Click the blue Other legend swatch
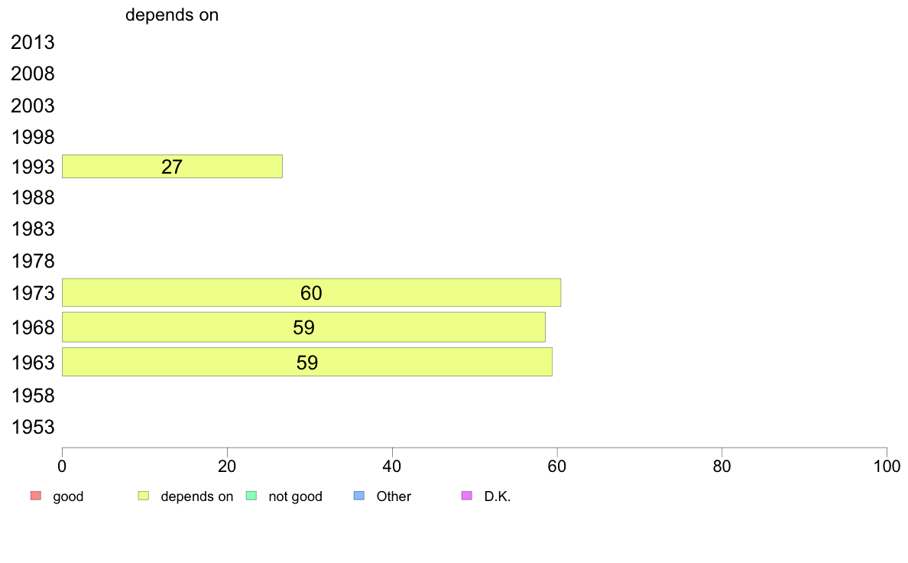The image size is (908, 563). [359, 496]
